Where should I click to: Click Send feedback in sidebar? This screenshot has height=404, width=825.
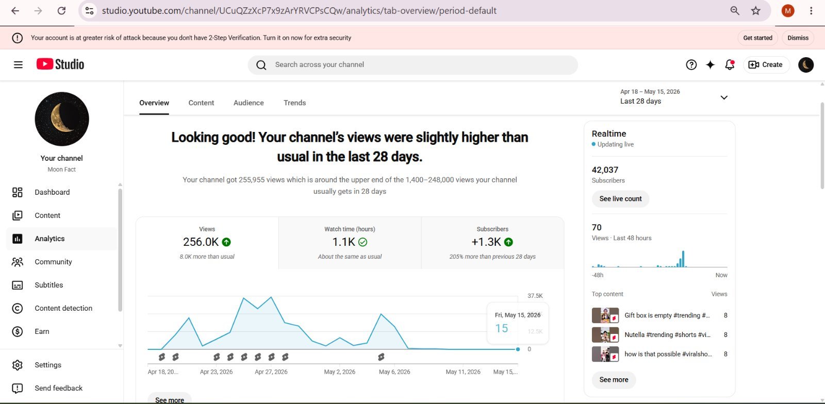pyautogui.click(x=62, y=388)
